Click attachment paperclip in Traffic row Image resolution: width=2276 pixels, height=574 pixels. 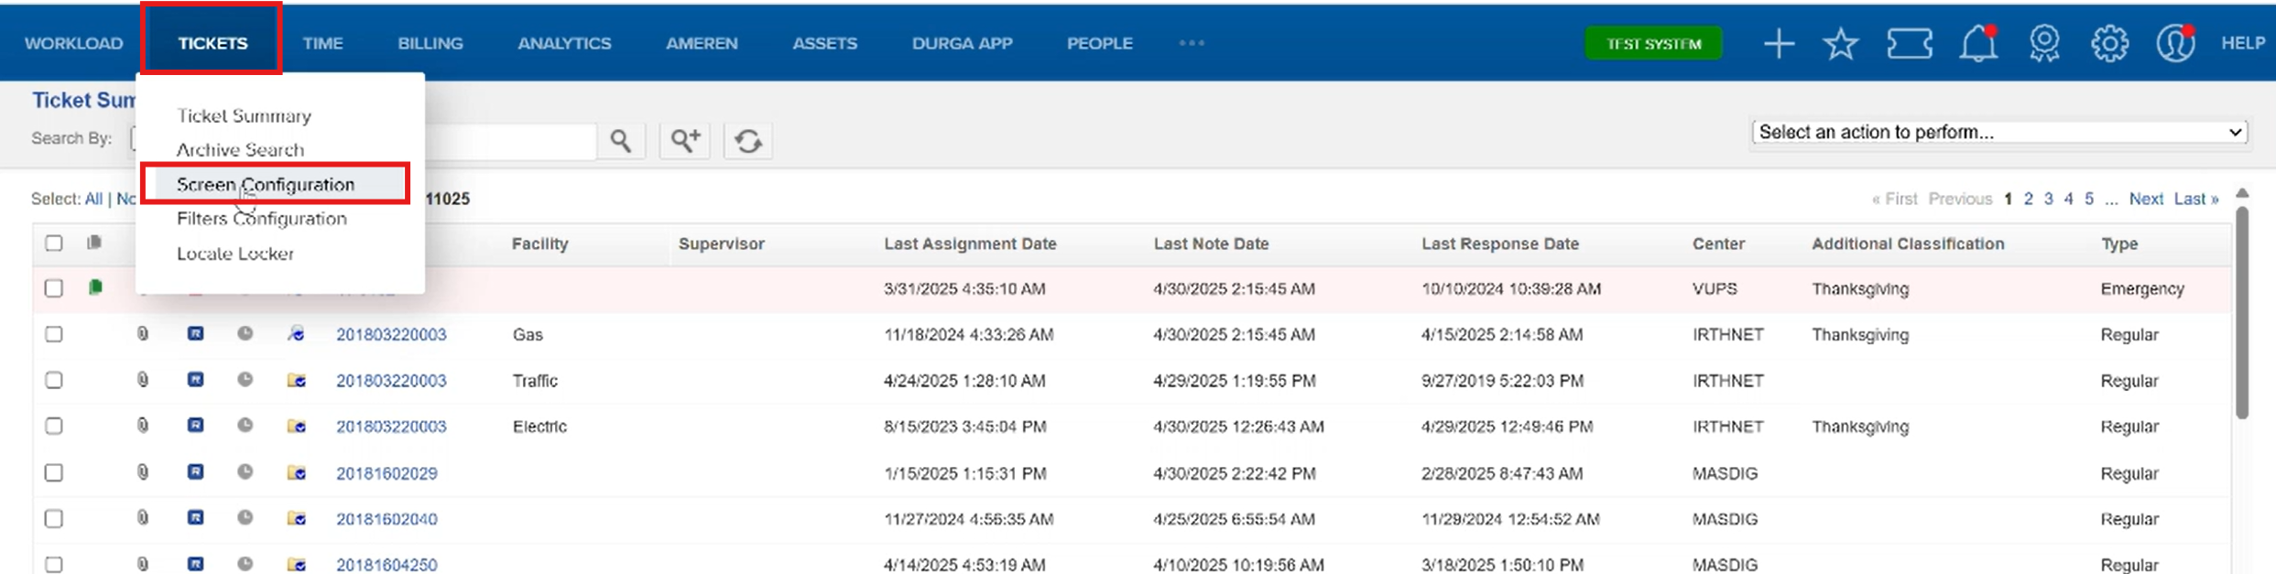143,380
